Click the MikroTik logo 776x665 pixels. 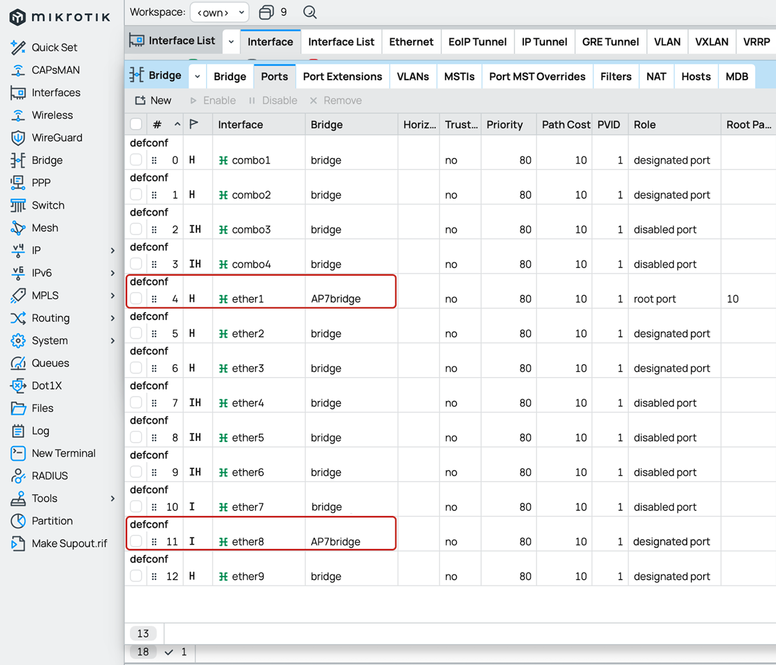click(x=60, y=17)
